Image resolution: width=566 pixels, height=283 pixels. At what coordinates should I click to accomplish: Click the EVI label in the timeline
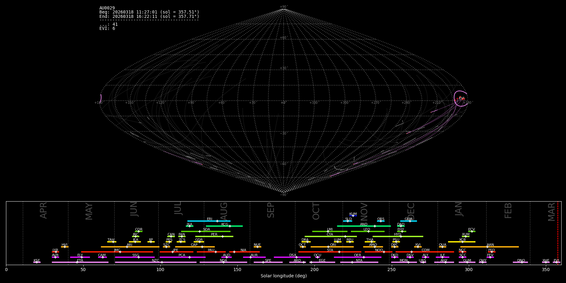(x=556, y=260)
